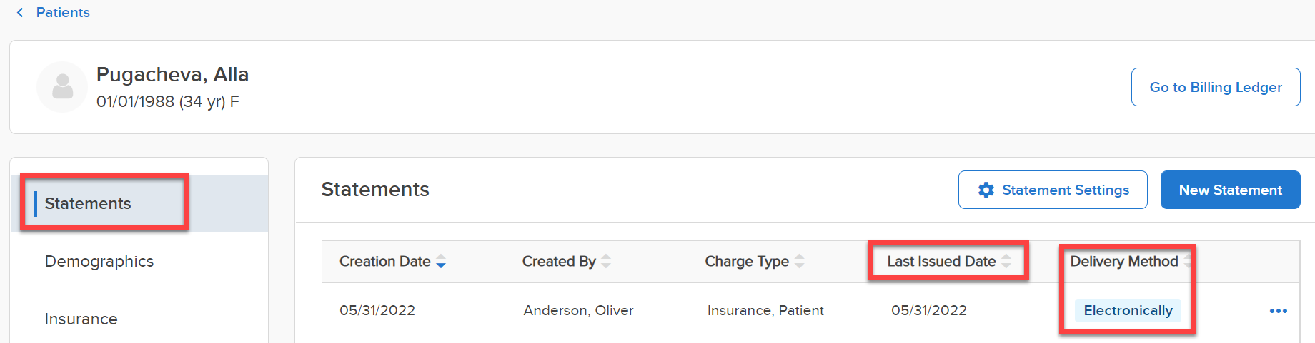Click the Anderson, Oliver created-by cell
This screenshot has height=343, width=1315.
(578, 311)
